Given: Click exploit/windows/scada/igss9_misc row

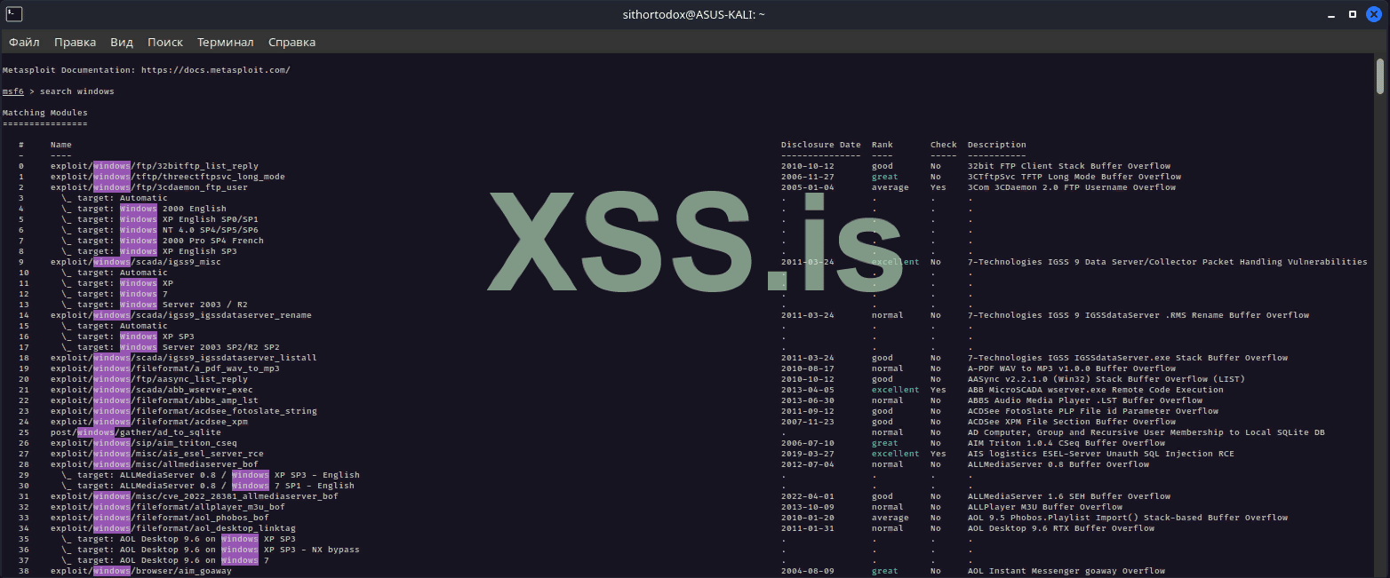Looking at the screenshot, I should click(136, 262).
